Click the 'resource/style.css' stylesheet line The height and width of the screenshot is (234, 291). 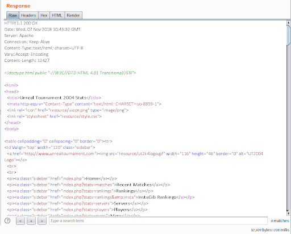click(x=55, y=116)
